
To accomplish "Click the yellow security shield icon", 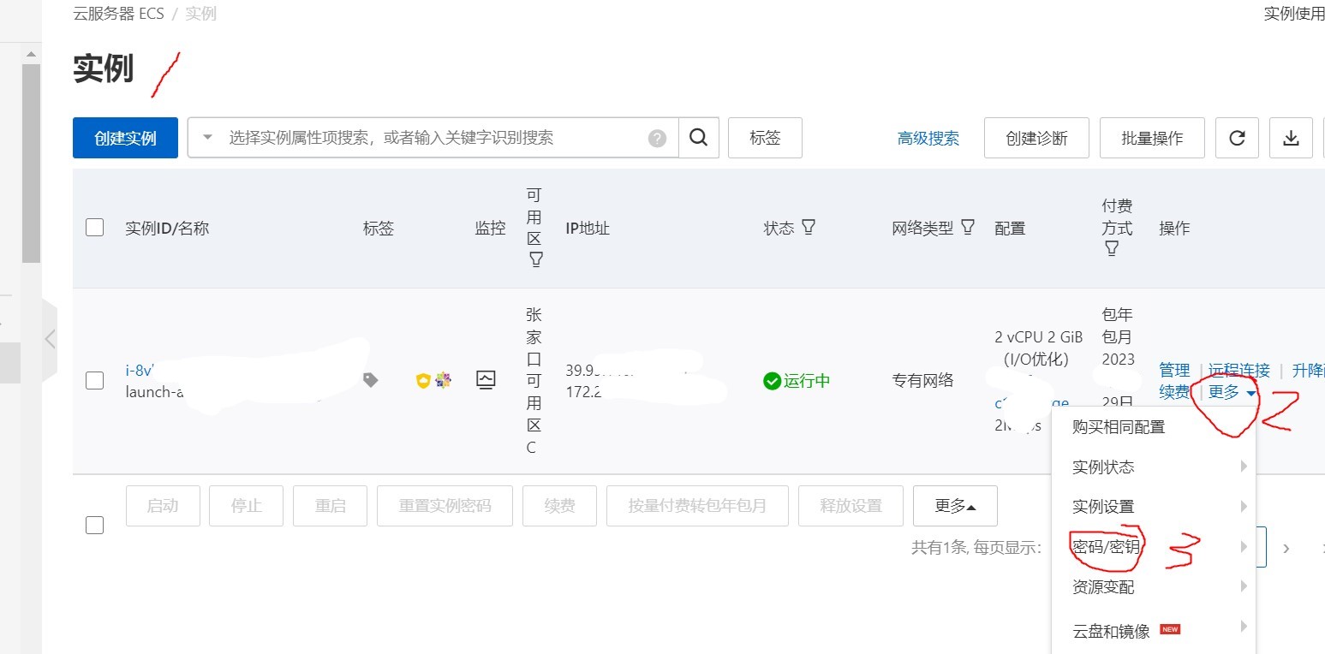I will [x=422, y=381].
